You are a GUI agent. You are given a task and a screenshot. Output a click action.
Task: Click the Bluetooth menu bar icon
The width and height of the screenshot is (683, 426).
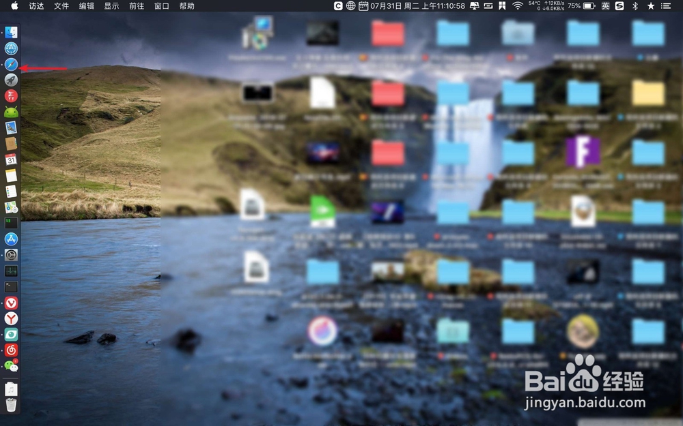635,5
